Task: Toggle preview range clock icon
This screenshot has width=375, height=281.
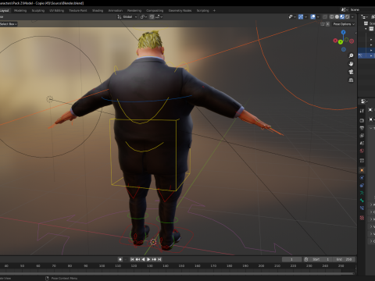Action: click(306, 259)
